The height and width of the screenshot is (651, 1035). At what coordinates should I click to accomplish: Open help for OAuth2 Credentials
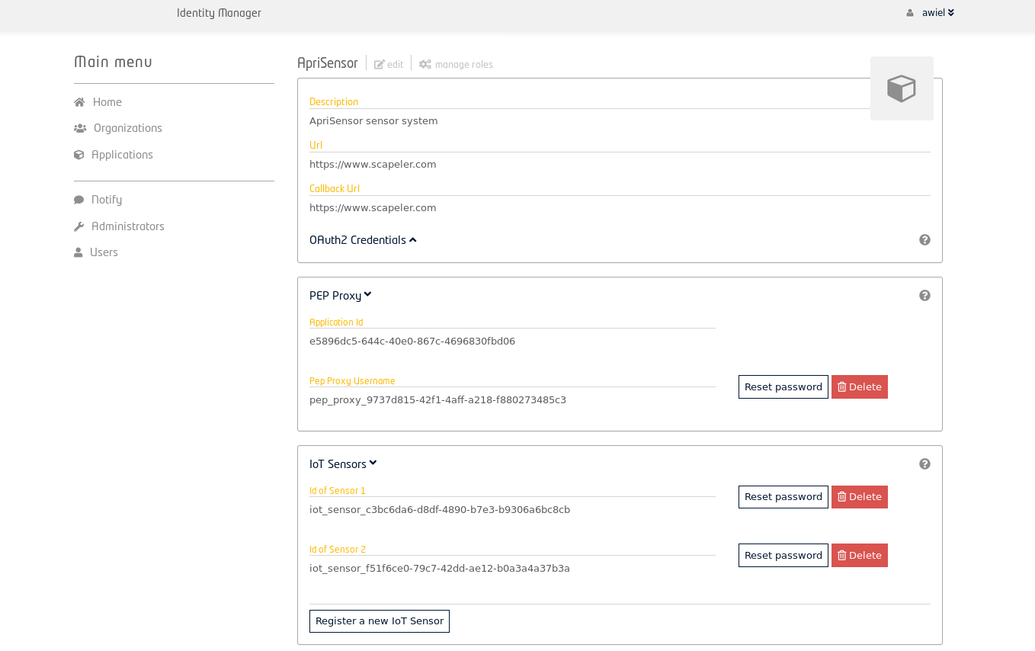click(924, 240)
